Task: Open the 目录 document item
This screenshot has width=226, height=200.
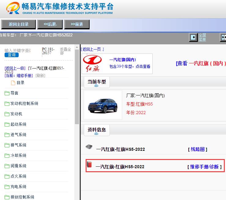Action: 20,83
